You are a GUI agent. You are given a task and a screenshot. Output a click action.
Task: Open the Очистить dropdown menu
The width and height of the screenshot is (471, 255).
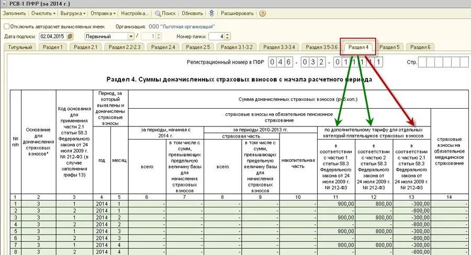click(x=43, y=14)
